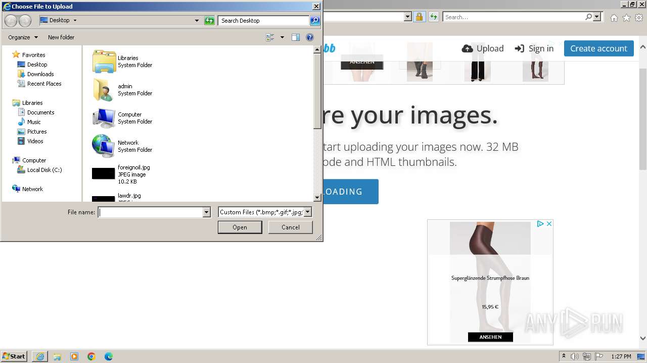This screenshot has height=363, width=647.
Task: Expand the browser search provider dropdown
Action: [597, 17]
